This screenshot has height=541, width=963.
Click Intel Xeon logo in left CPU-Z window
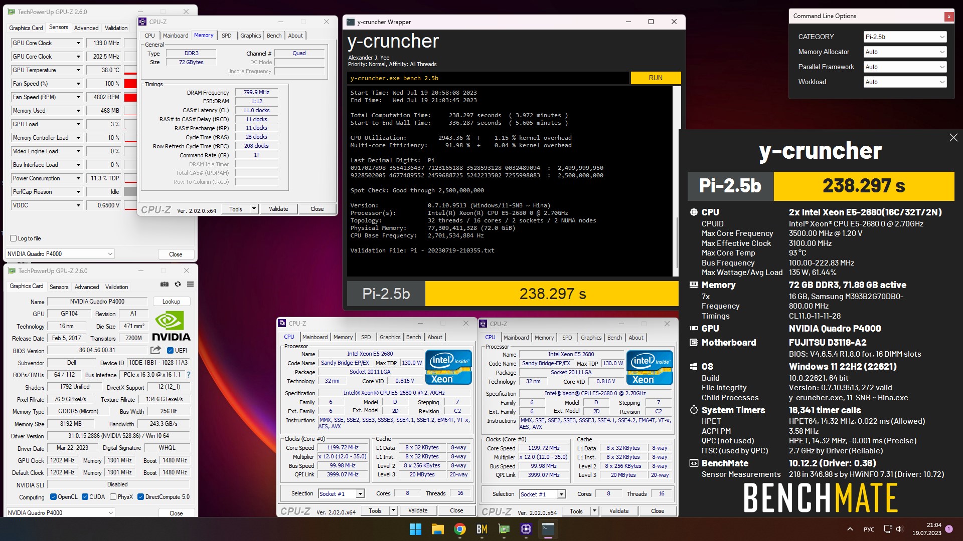[448, 368]
